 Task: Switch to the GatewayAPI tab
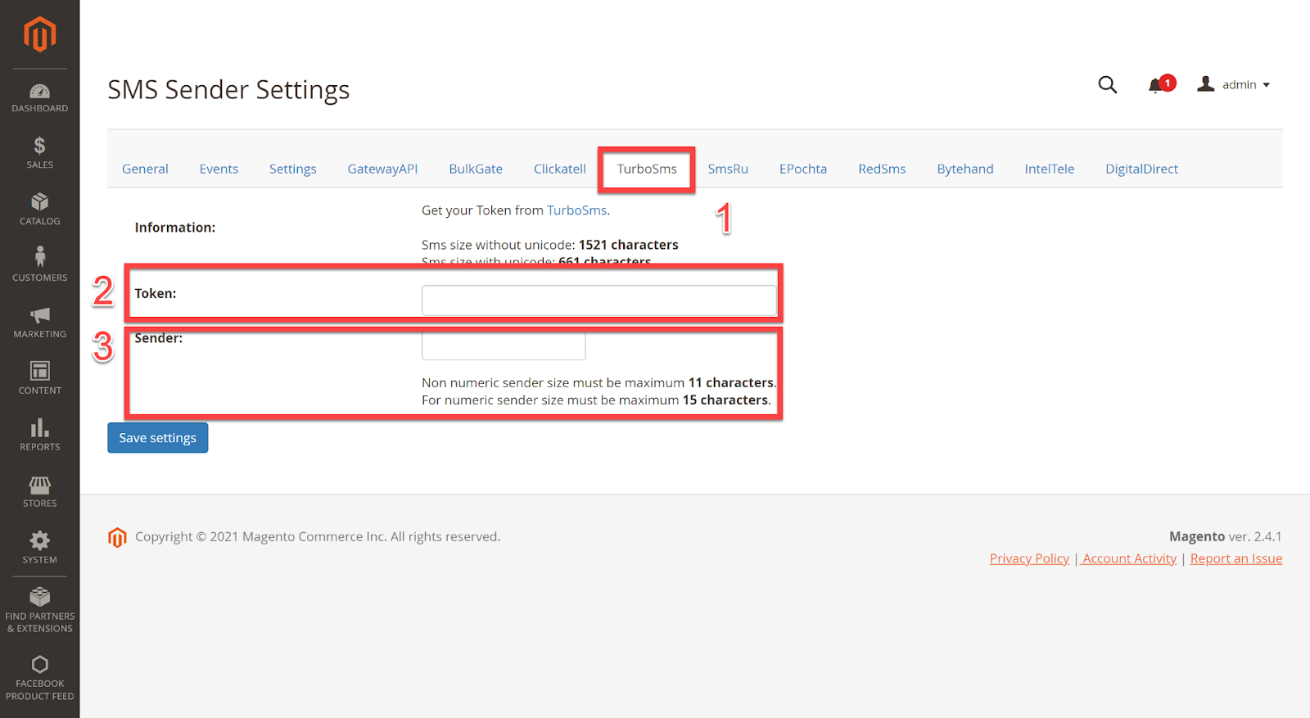point(382,169)
